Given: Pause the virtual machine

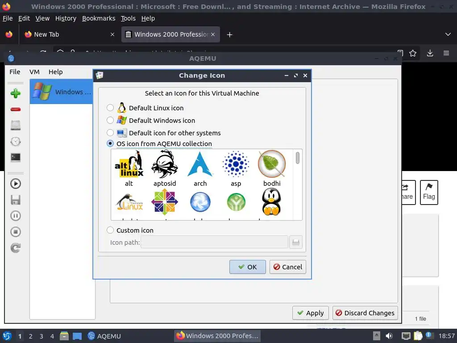Looking at the screenshot, I should click(16, 216).
